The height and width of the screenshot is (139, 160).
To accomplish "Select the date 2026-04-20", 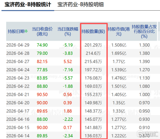I will point(18,103).
